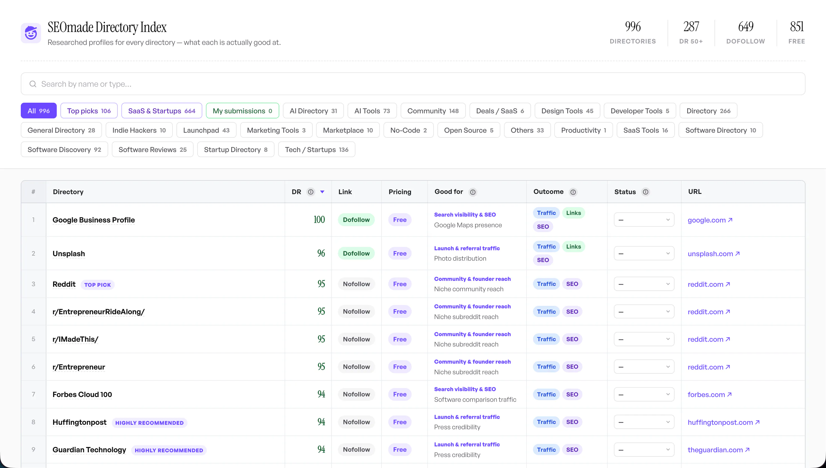The height and width of the screenshot is (468, 826).
Task: Filter by AI Directory
Action: 314,111
